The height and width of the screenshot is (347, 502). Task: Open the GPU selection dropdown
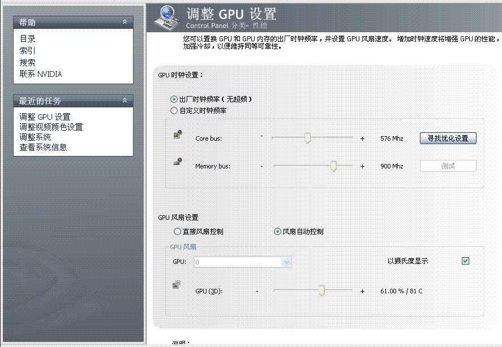(286, 262)
